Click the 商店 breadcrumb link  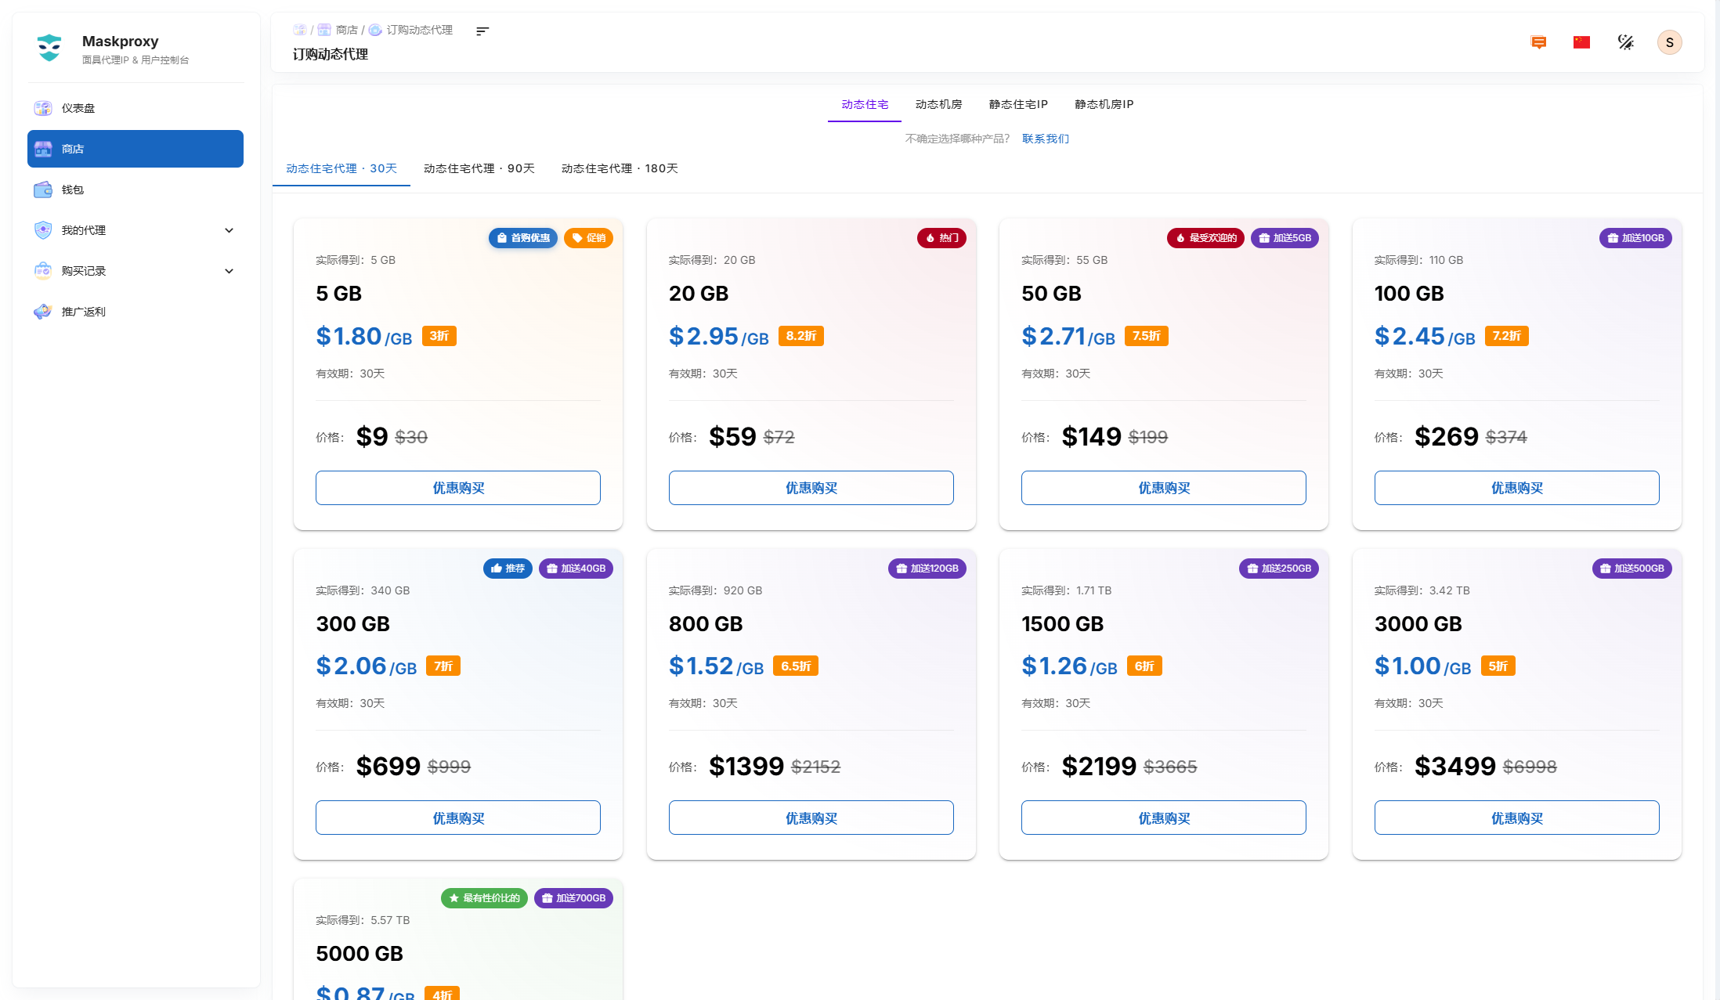point(347,30)
